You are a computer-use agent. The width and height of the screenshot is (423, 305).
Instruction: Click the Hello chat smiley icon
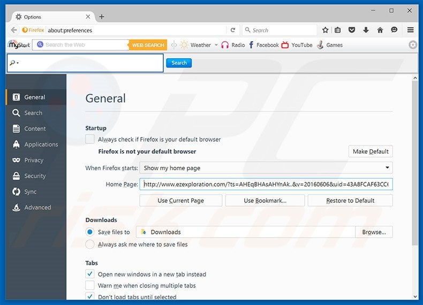(394, 30)
